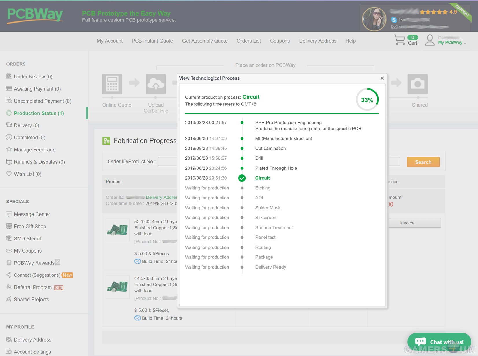Click the PCBWay logo

35,15
